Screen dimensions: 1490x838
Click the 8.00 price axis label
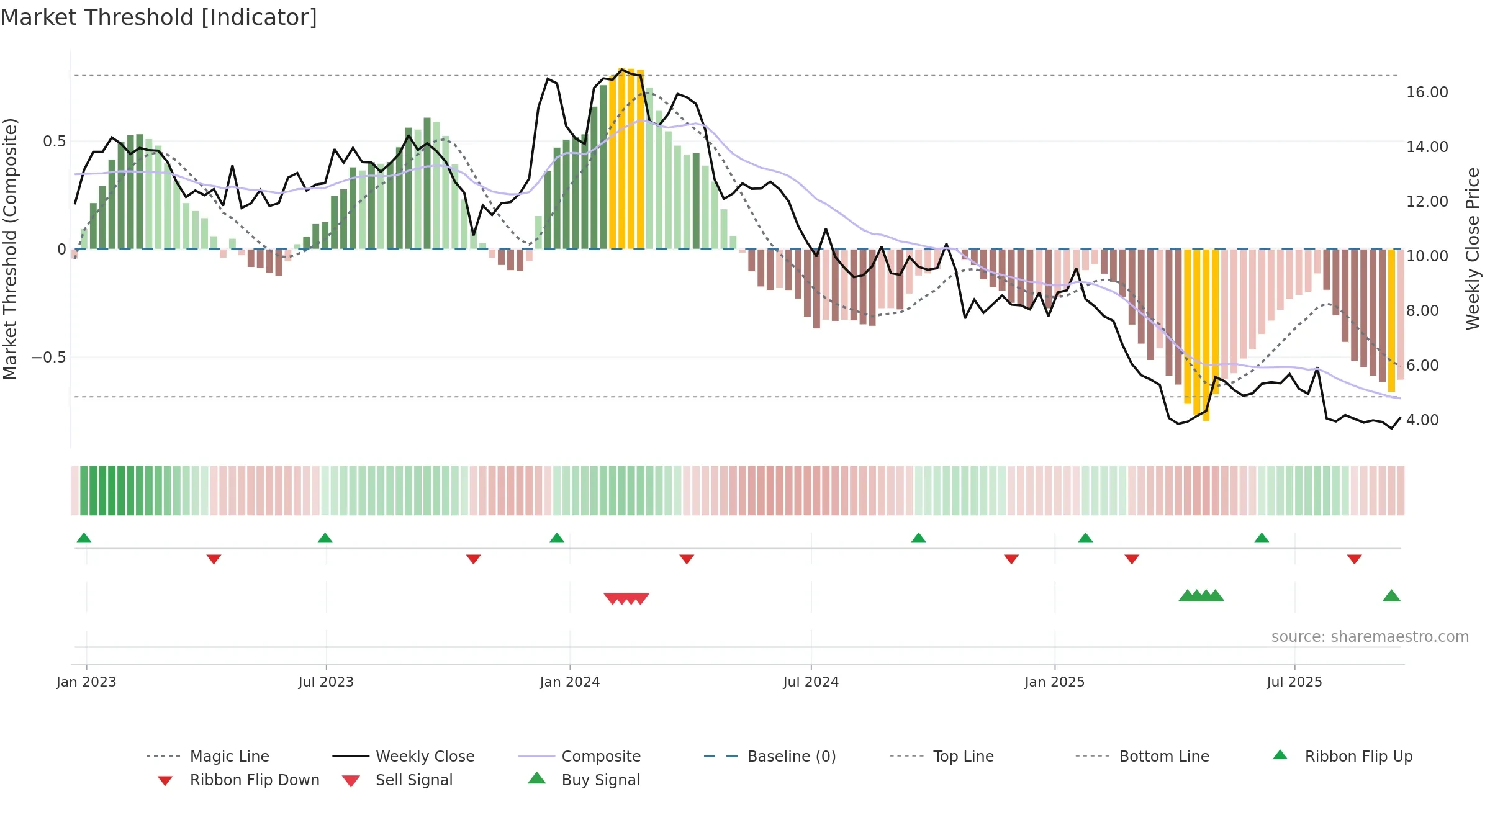tap(1422, 311)
